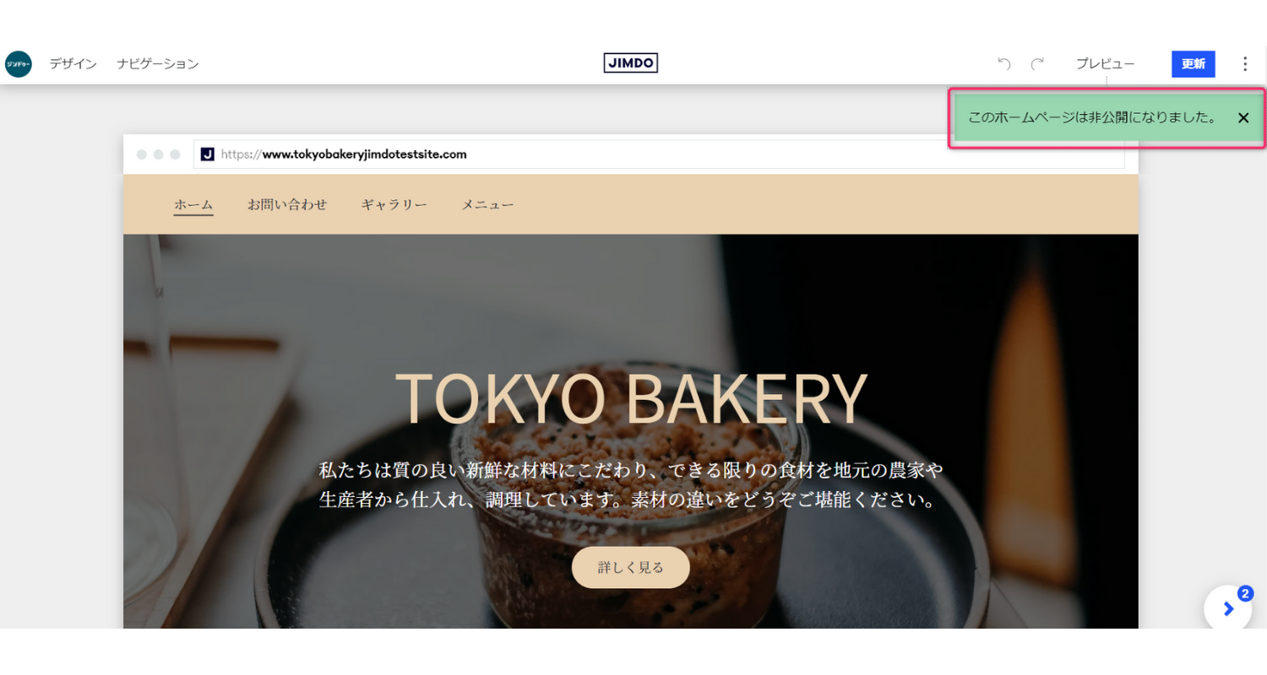Select the ホーム navigation link
The height and width of the screenshot is (675, 1267).
click(193, 205)
